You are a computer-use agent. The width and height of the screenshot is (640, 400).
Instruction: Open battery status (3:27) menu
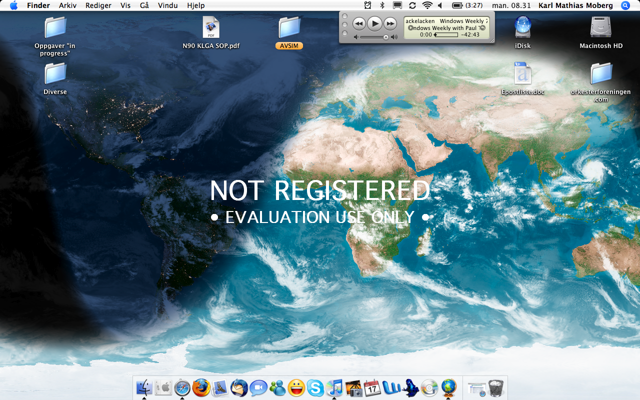467,5
